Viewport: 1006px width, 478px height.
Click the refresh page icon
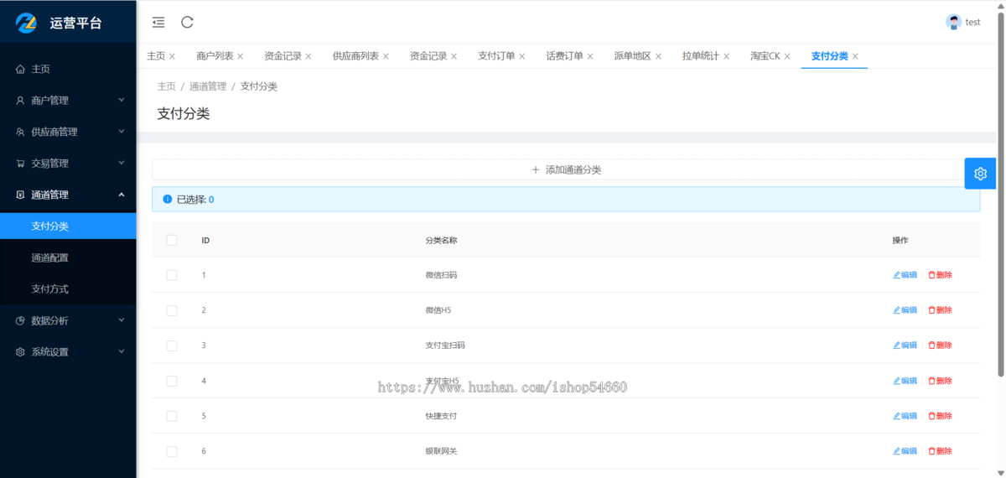[187, 22]
